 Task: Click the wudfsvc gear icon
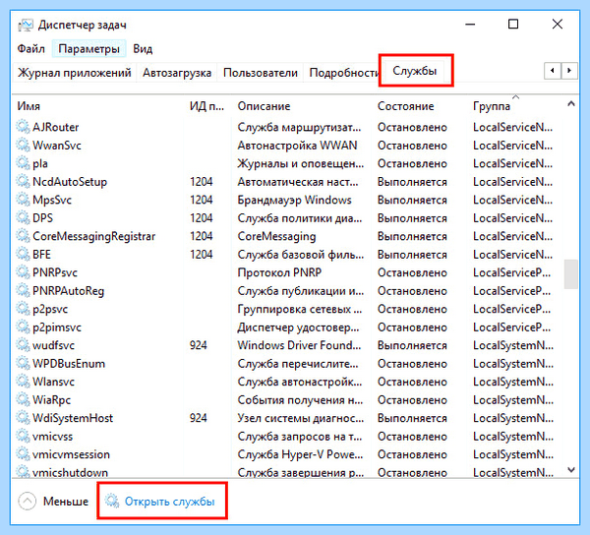coord(23,345)
